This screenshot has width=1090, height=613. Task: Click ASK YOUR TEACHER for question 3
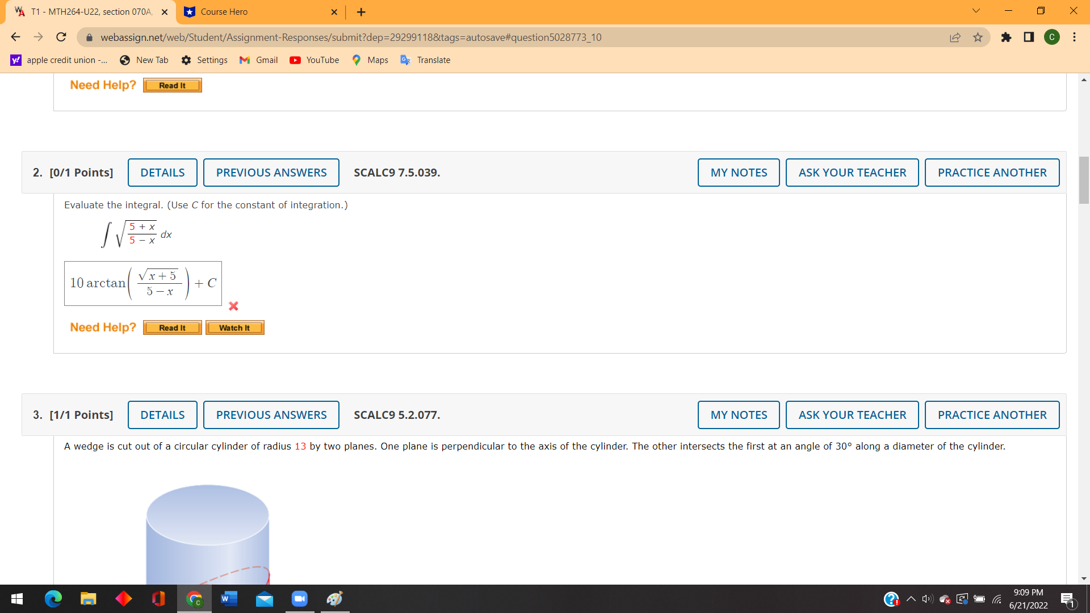(852, 414)
